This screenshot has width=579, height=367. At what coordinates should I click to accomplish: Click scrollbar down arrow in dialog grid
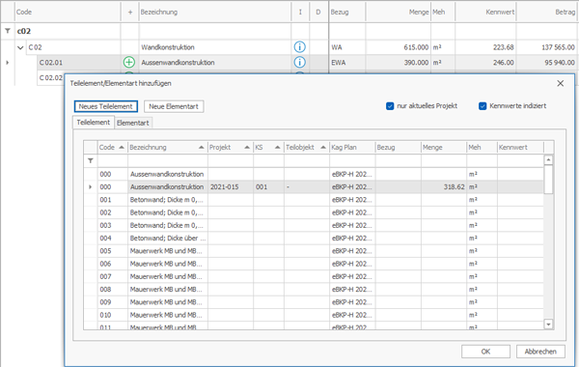pyautogui.click(x=548, y=325)
